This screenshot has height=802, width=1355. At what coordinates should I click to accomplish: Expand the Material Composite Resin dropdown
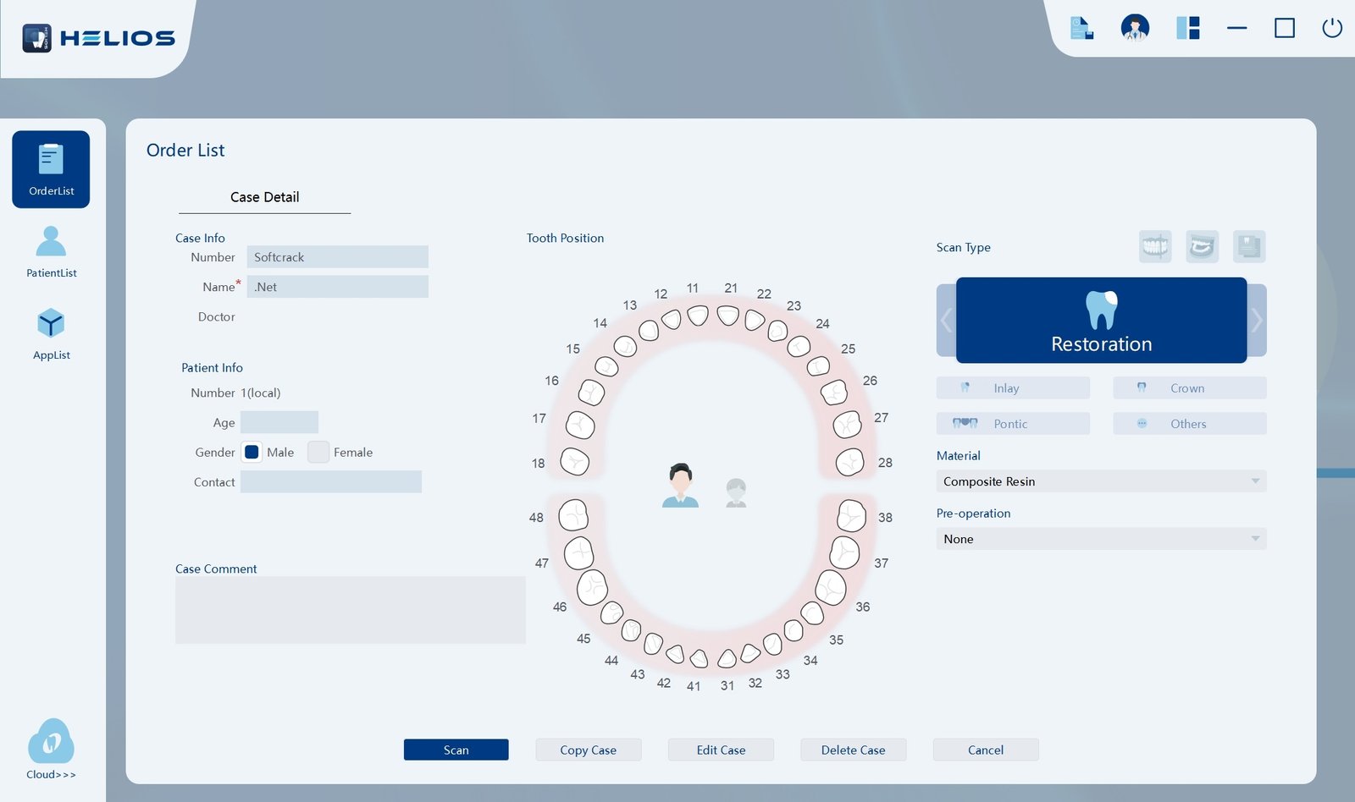(1101, 481)
